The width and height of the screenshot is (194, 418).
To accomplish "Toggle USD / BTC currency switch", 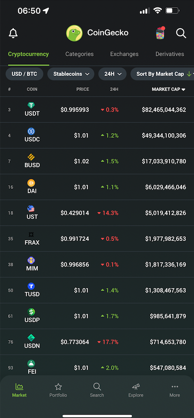I will pyautogui.click(x=24, y=74).
